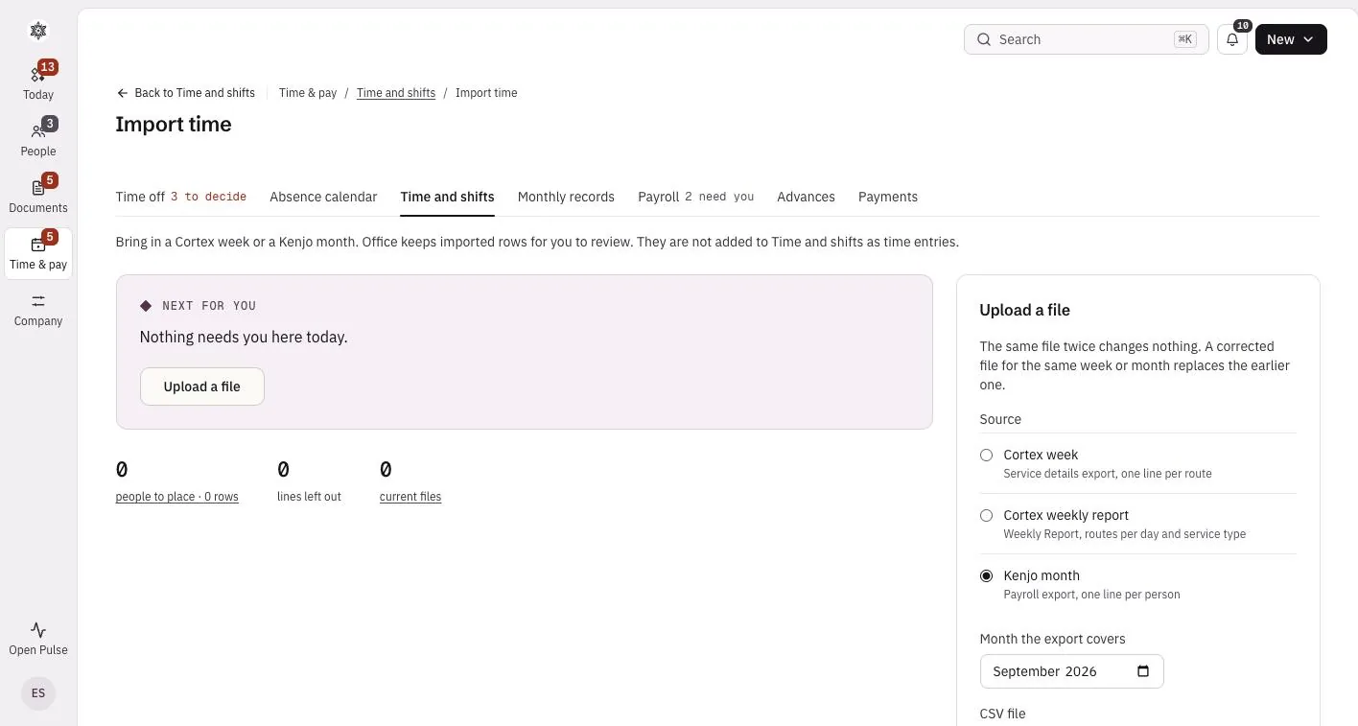Image resolution: width=1358 pixels, height=726 pixels.
Task: Edit the month the export covers field
Action: tap(1071, 671)
